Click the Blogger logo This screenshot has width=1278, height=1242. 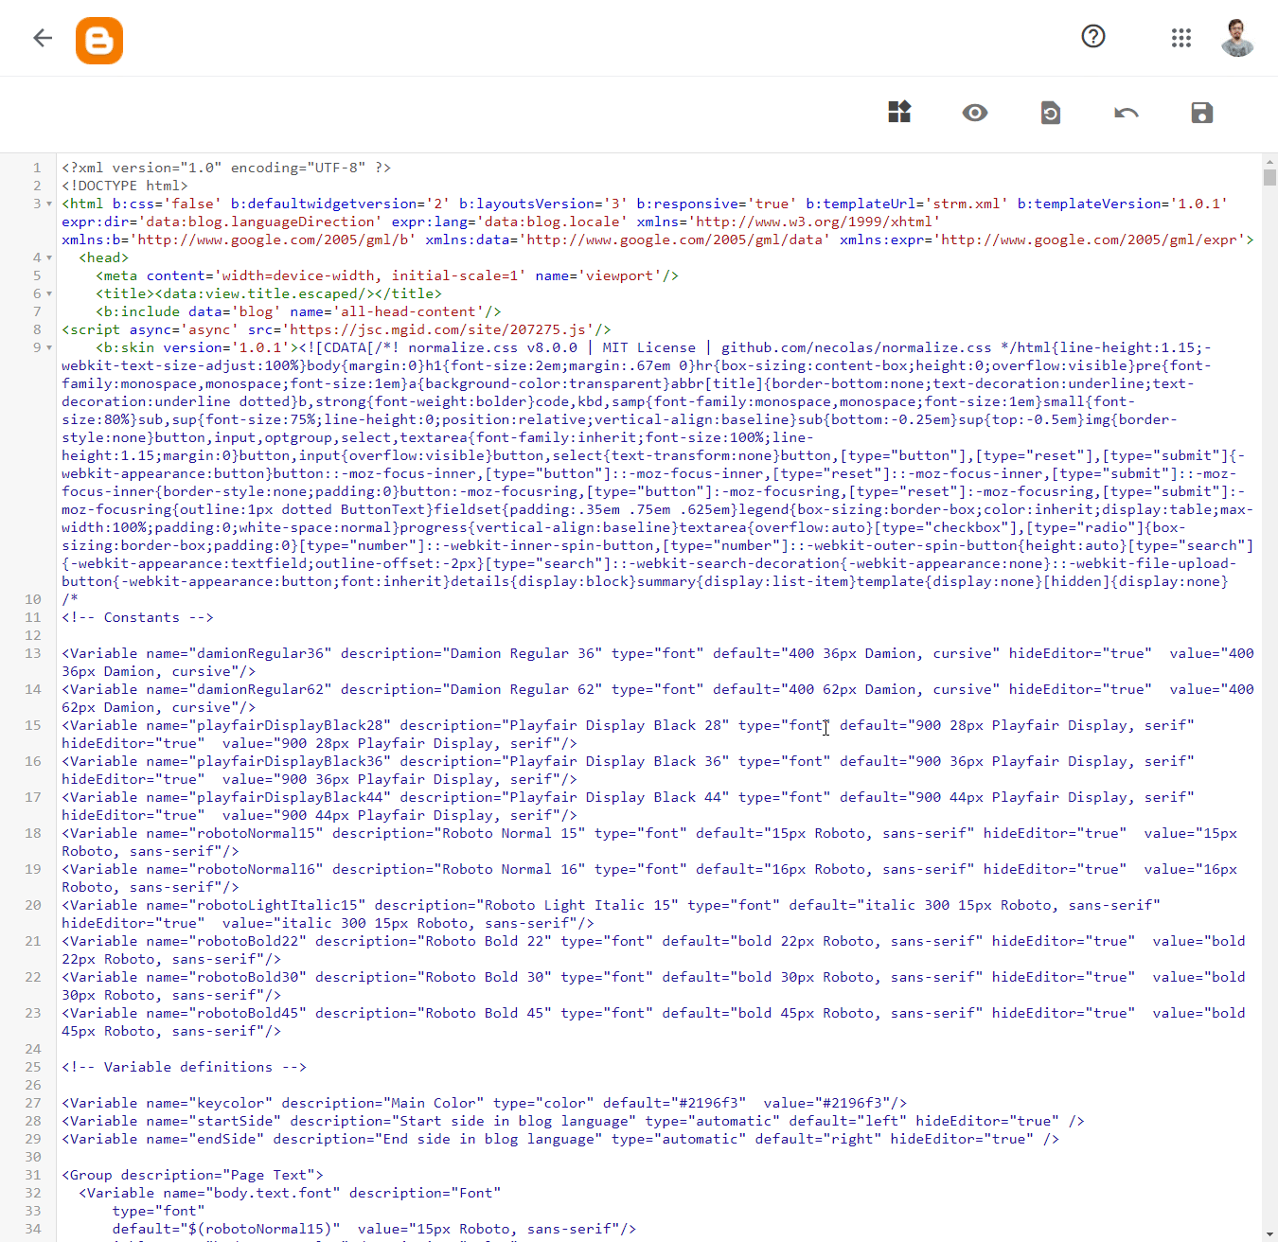click(x=99, y=40)
